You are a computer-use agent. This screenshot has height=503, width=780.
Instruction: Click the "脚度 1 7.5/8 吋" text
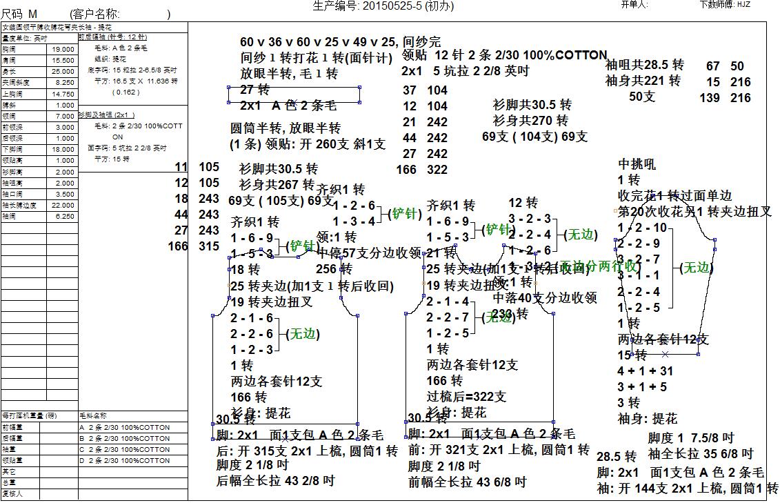coord(691,438)
